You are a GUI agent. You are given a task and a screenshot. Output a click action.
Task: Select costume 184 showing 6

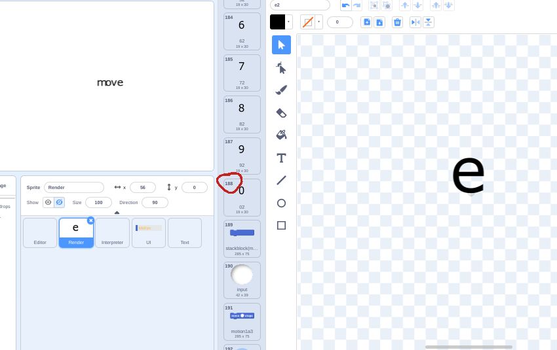pyautogui.click(x=242, y=31)
